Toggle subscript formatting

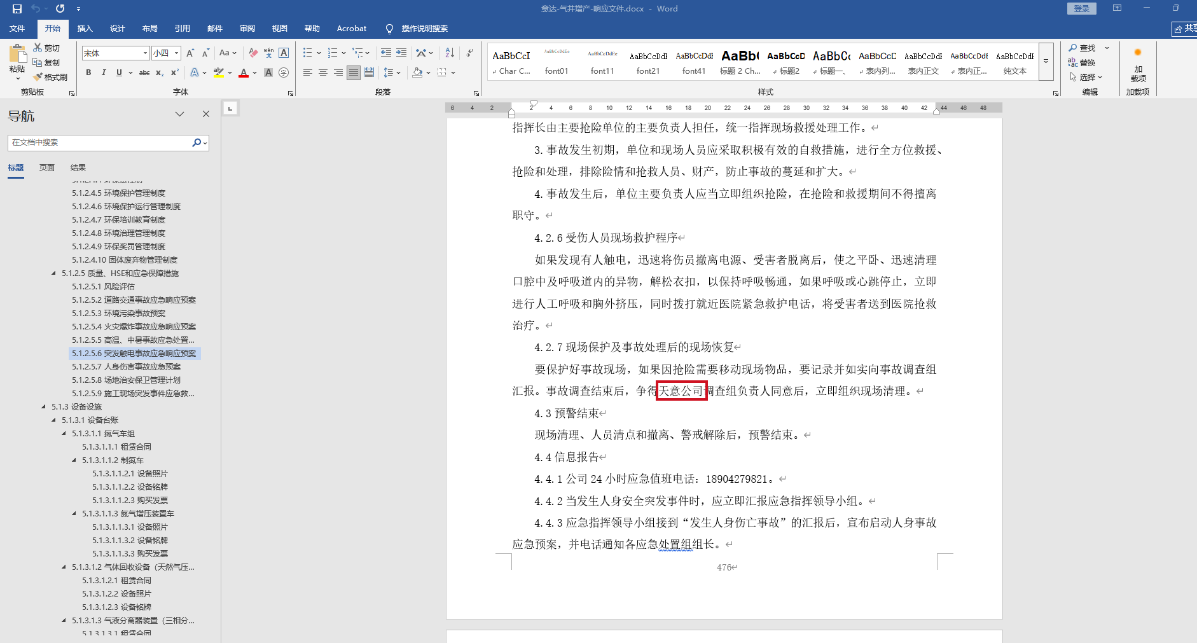click(160, 73)
